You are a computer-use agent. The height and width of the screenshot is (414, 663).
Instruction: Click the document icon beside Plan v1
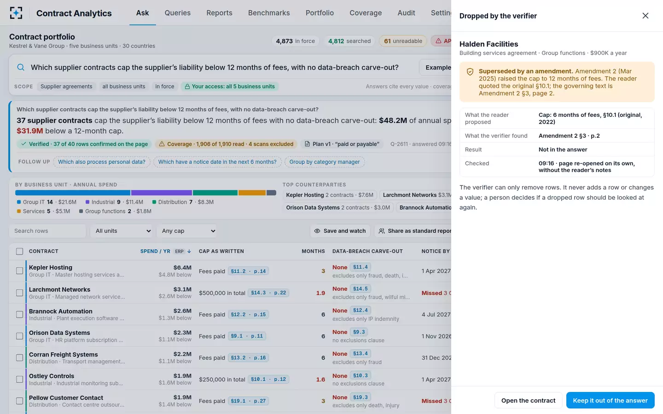point(307,144)
